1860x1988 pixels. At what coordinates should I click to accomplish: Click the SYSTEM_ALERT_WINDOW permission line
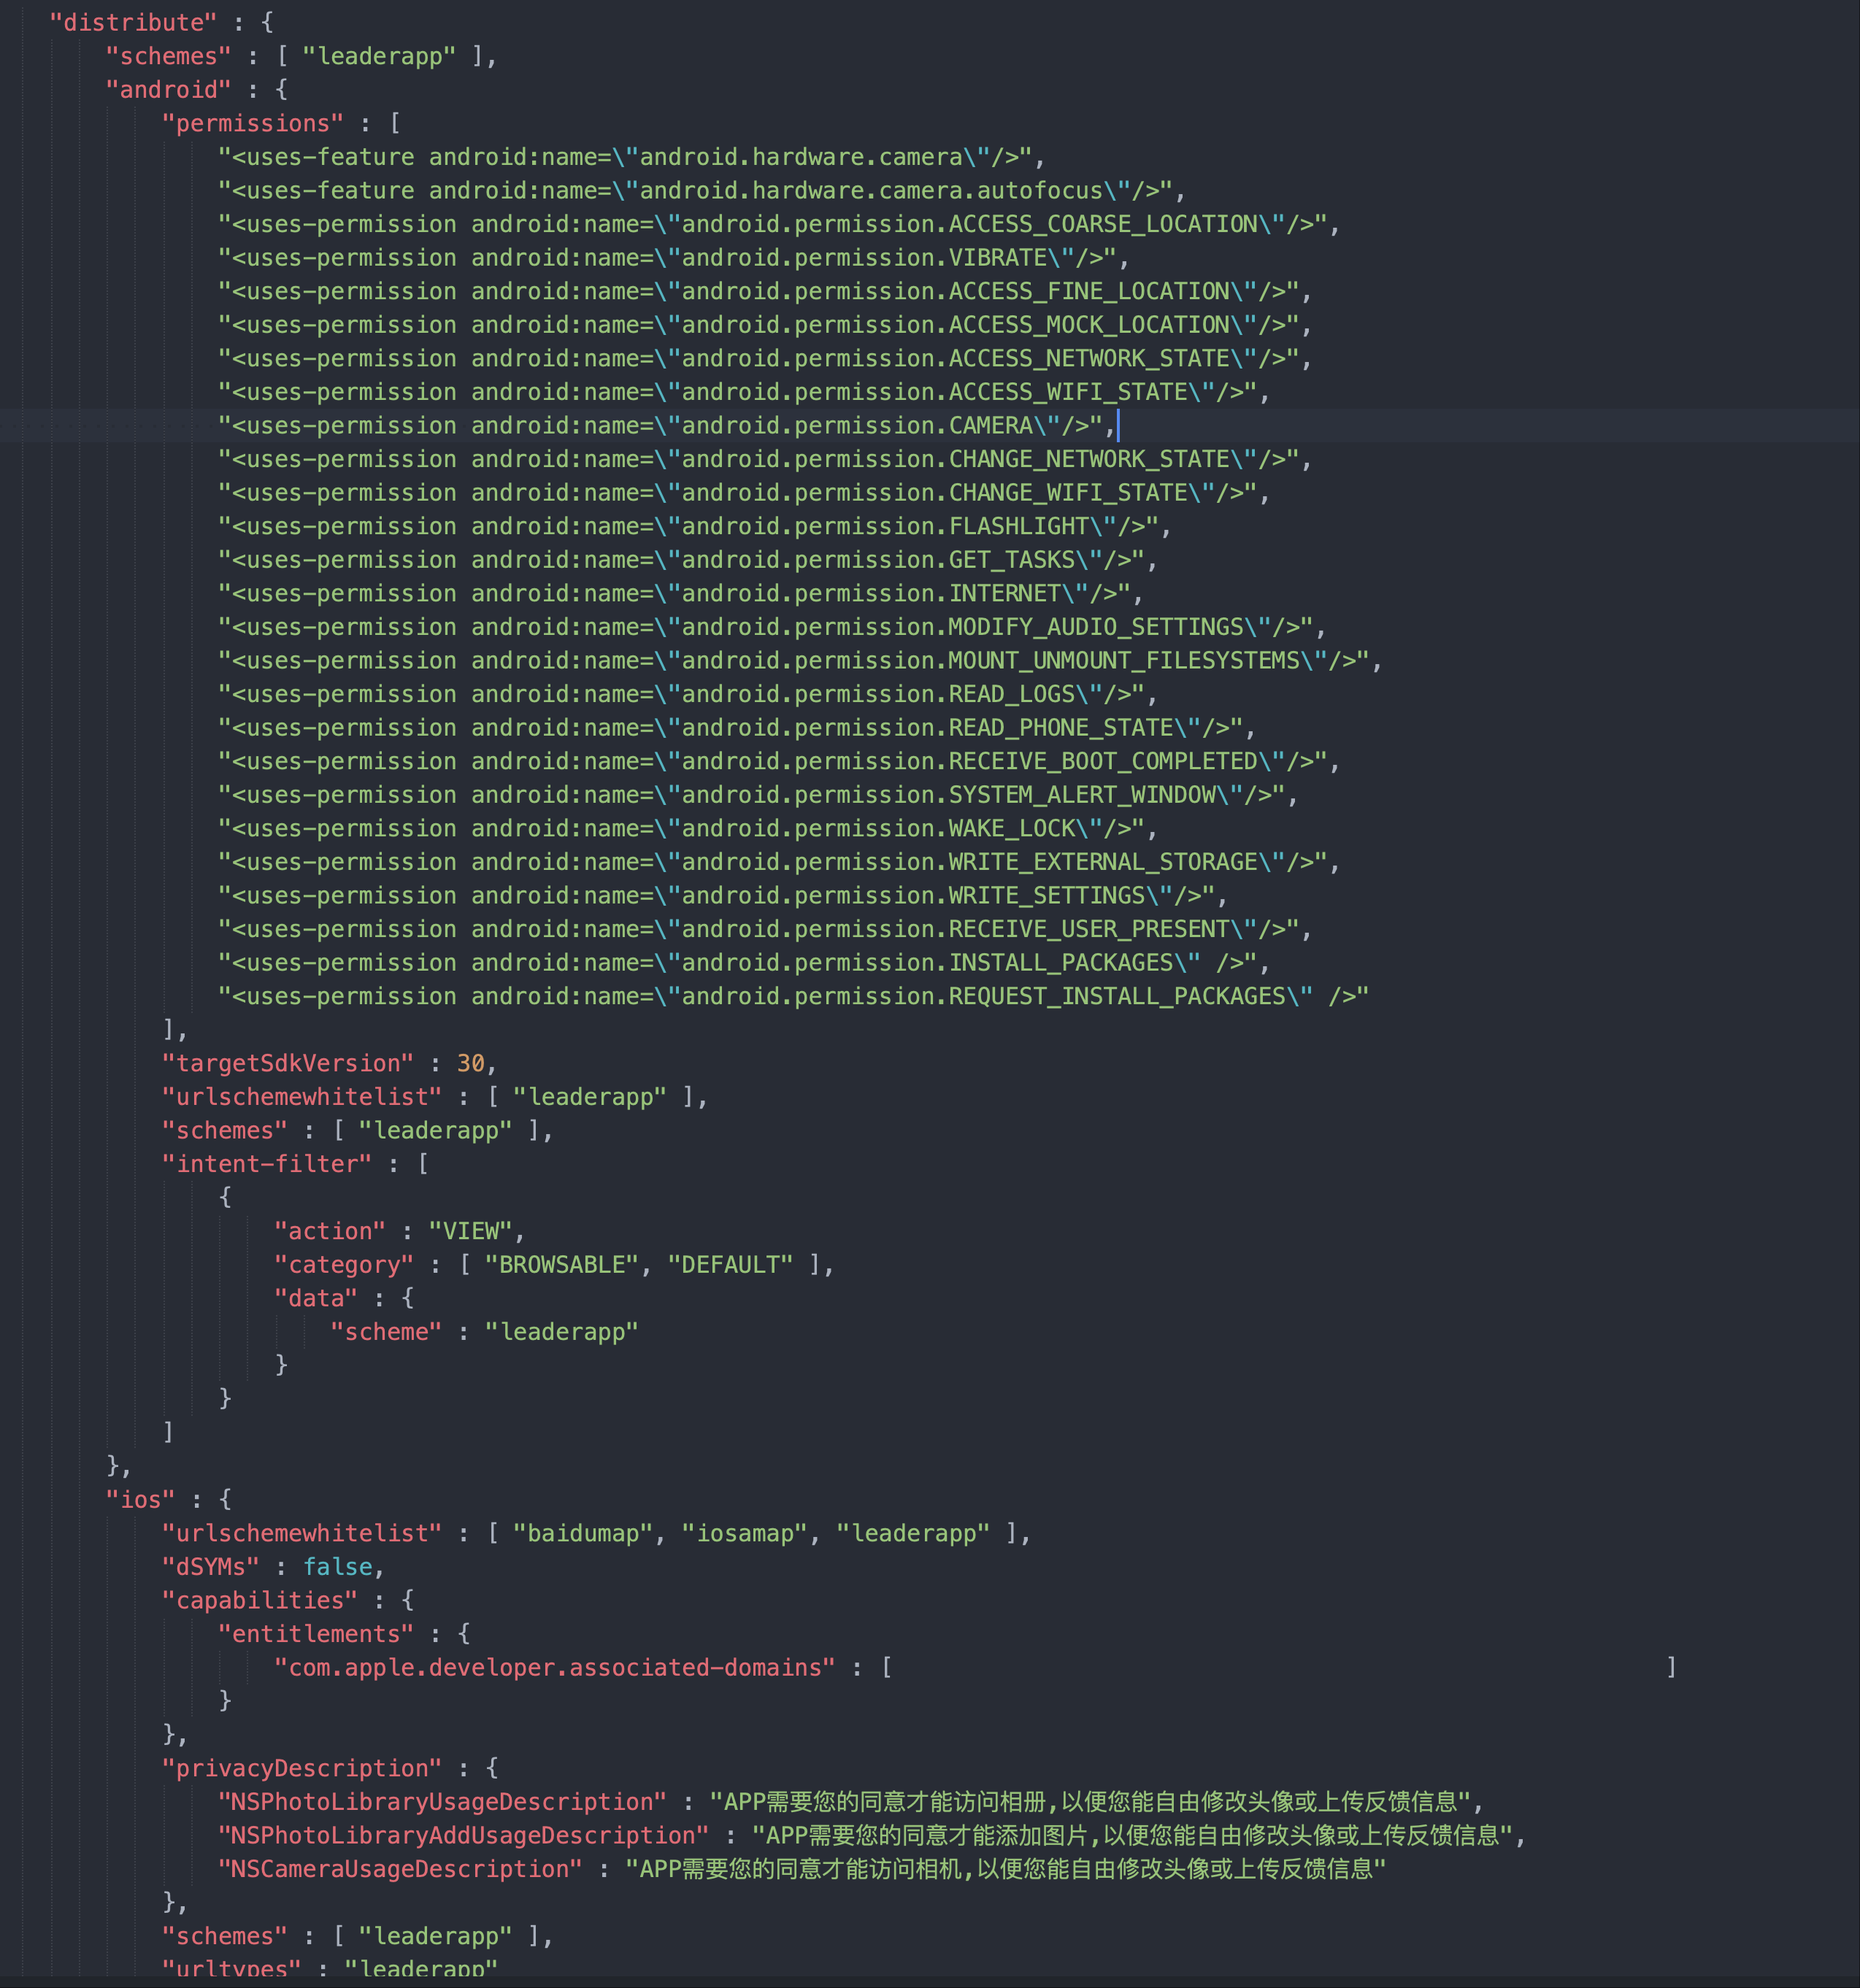[x=757, y=795]
